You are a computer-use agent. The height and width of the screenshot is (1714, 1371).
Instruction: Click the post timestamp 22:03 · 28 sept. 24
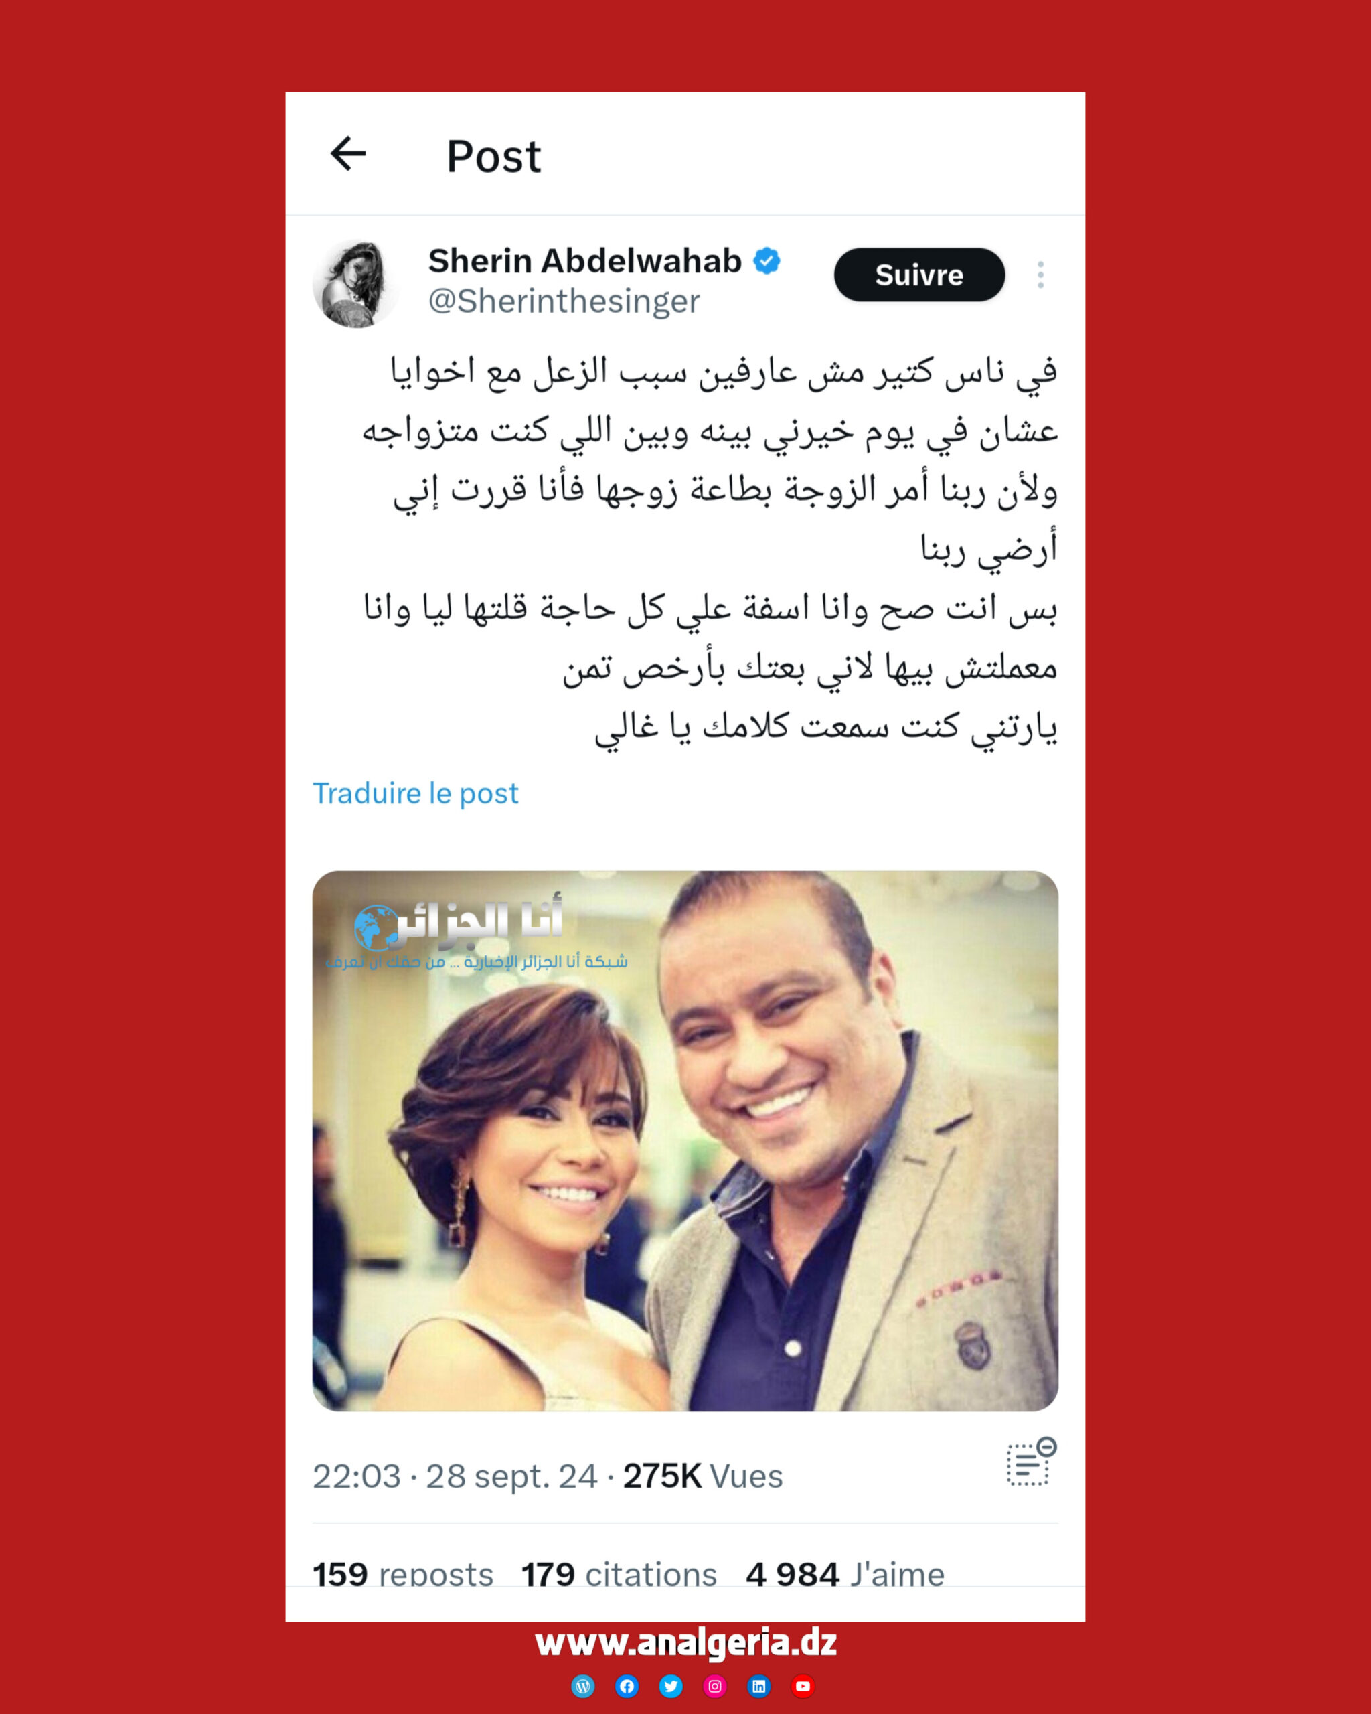[455, 1476]
